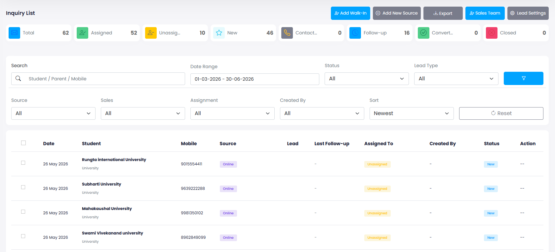Click Online badge in Rungta row

[228, 164]
